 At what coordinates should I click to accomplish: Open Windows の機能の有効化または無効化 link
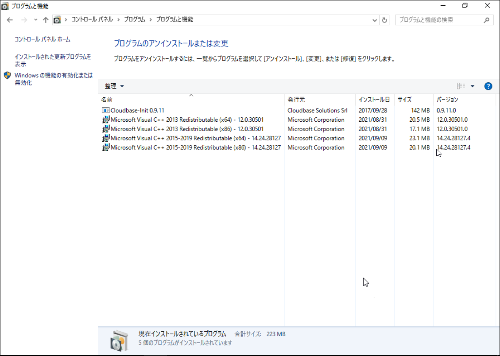(54, 79)
